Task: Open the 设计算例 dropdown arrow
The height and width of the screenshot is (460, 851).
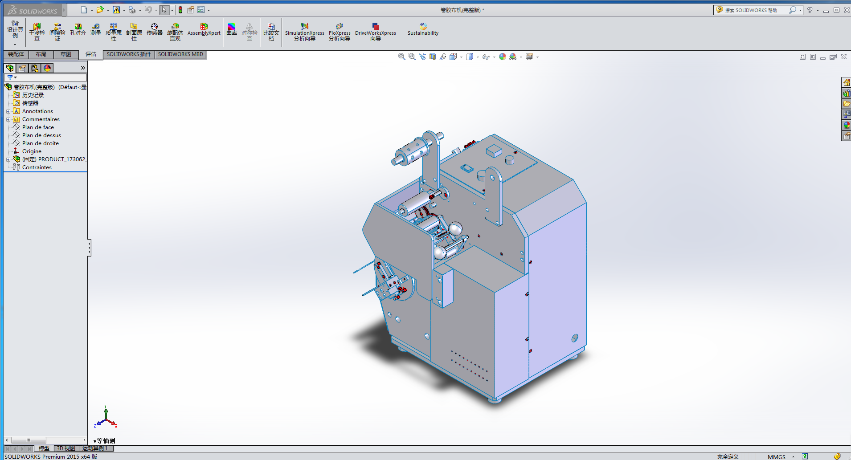Action: [x=15, y=45]
